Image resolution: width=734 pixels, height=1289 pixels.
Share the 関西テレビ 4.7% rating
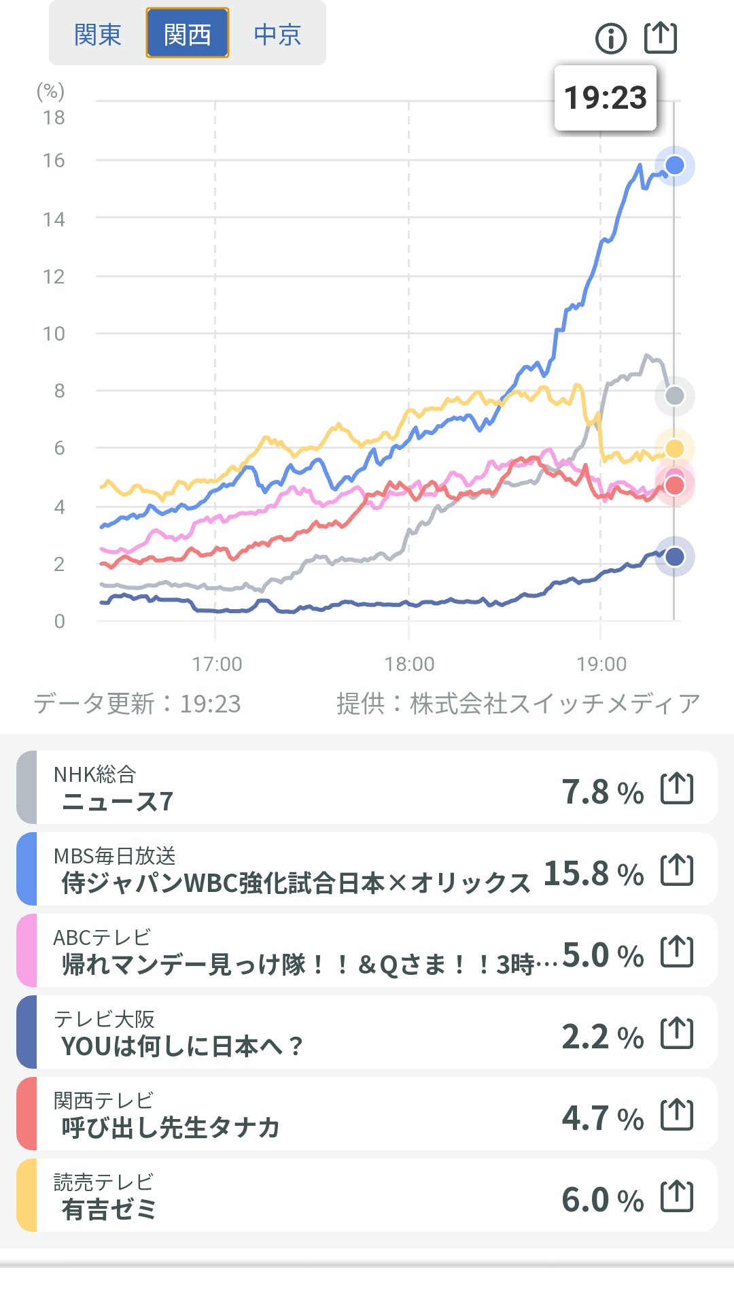coord(677,1115)
